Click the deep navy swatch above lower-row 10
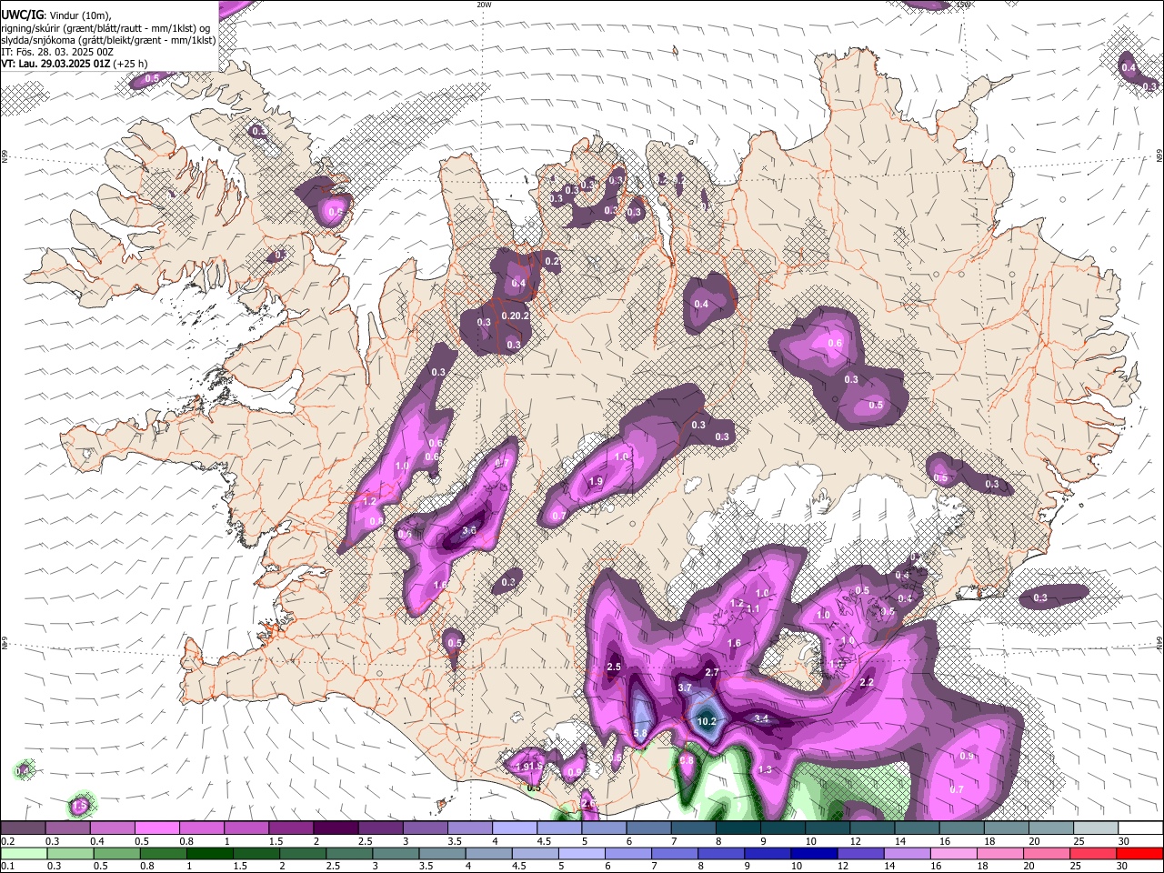The image size is (1164, 873). tap(814, 853)
